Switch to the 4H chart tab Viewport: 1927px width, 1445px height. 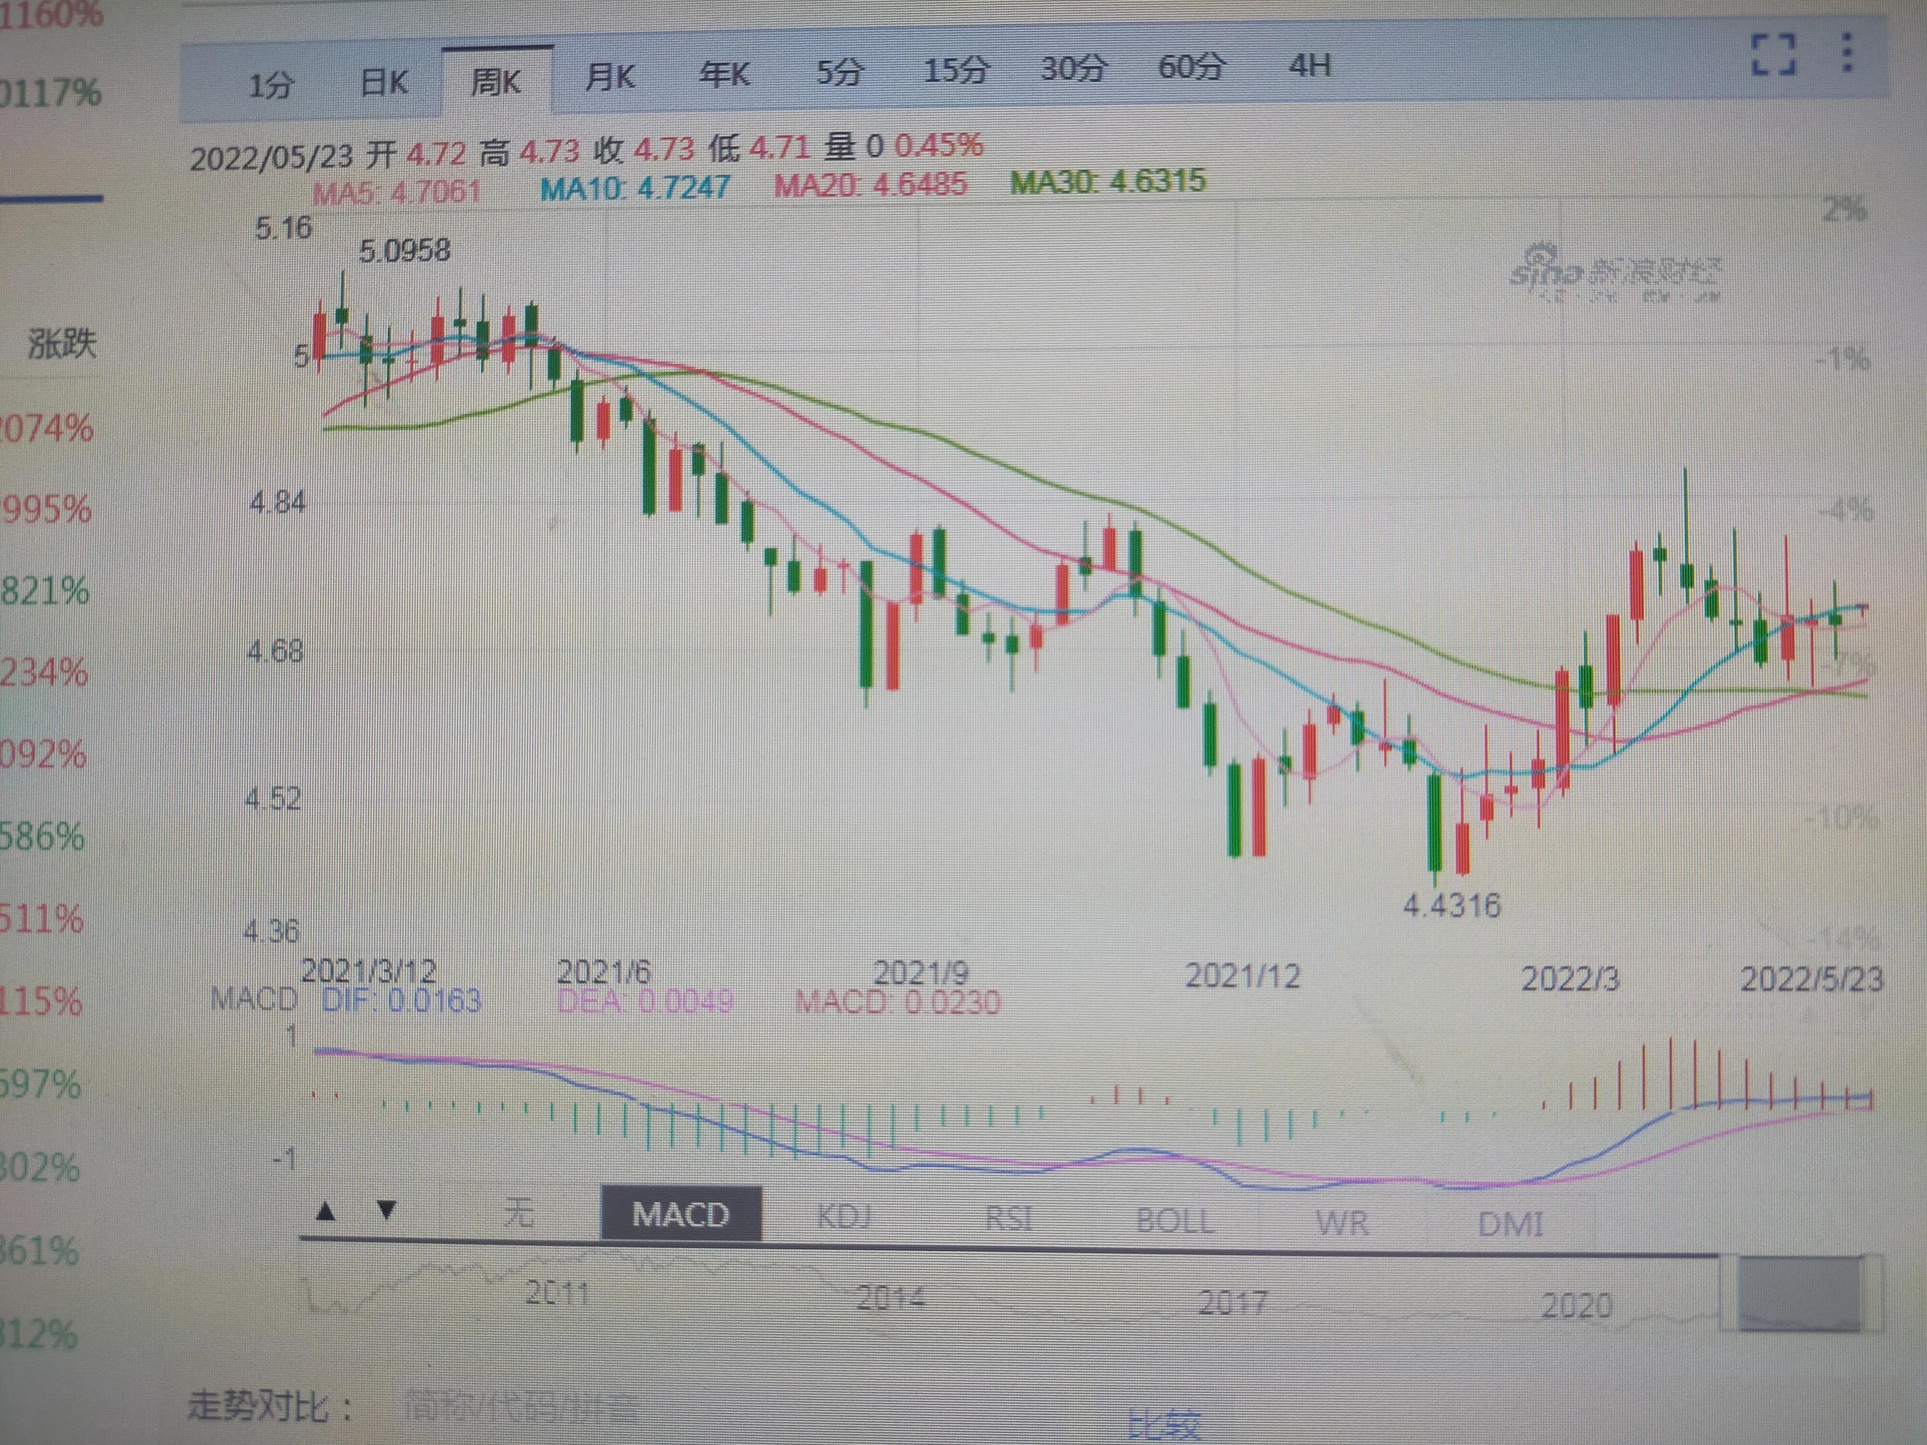click(1309, 66)
